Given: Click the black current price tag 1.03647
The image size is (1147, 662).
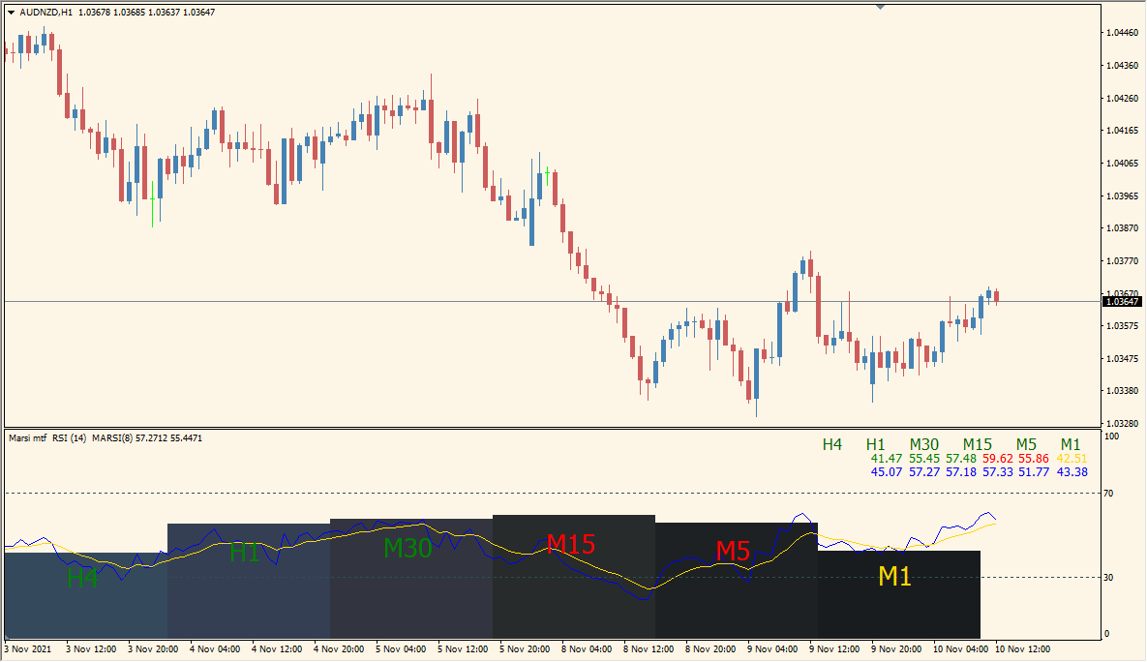Looking at the screenshot, I should pyautogui.click(x=1122, y=301).
